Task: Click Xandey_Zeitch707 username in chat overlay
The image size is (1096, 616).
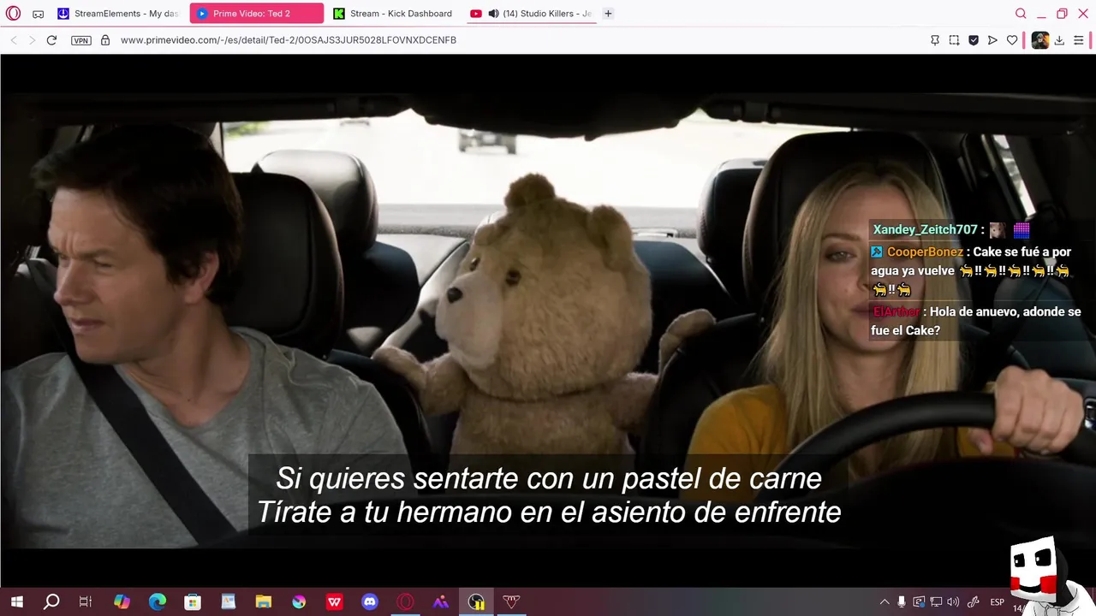Action: coord(925,229)
